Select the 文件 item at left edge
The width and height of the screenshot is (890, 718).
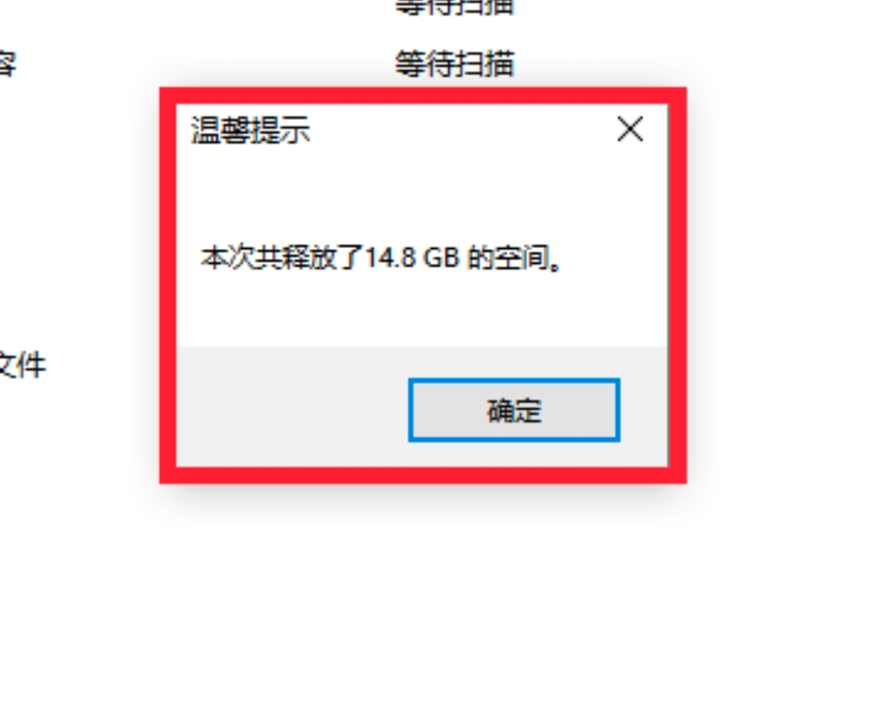coord(22,364)
